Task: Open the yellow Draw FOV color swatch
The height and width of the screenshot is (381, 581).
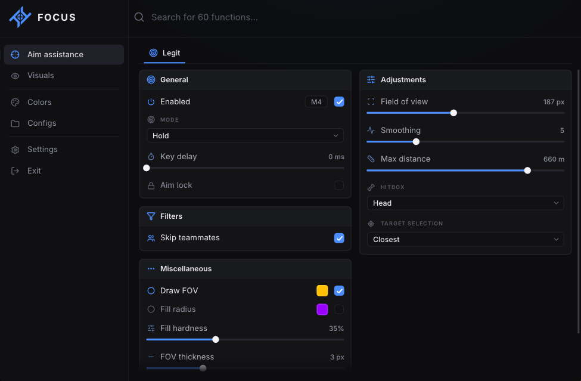Action: coord(322,290)
